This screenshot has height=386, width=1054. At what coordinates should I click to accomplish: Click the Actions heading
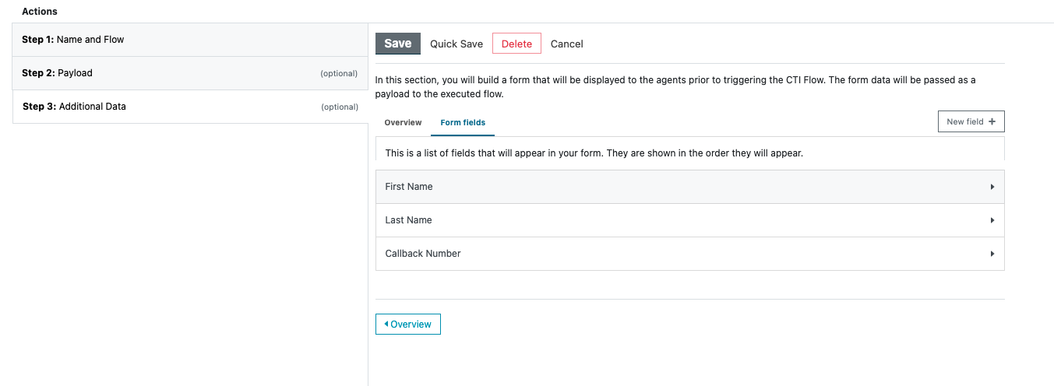pyautogui.click(x=40, y=12)
